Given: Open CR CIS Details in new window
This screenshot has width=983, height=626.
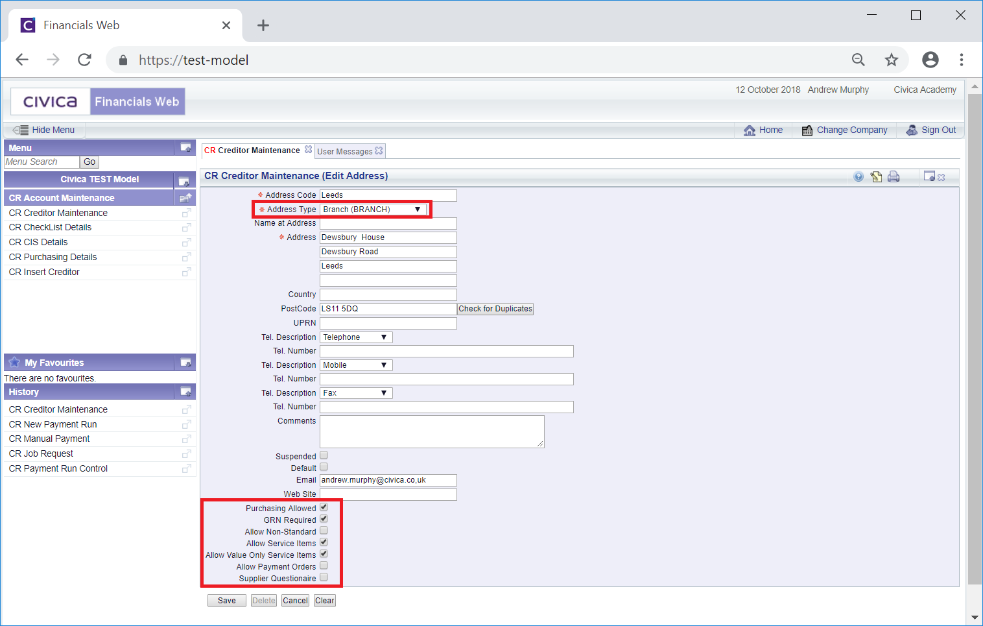Looking at the screenshot, I should 186,243.
